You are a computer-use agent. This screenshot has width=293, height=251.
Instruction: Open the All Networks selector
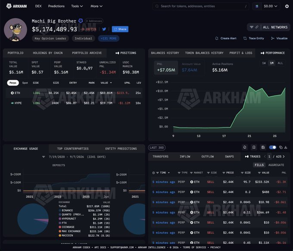coord(275,27)
